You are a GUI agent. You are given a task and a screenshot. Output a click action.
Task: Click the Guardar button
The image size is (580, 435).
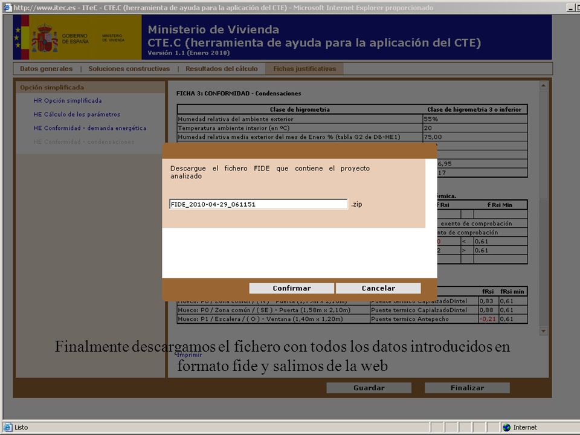point(369,388)
